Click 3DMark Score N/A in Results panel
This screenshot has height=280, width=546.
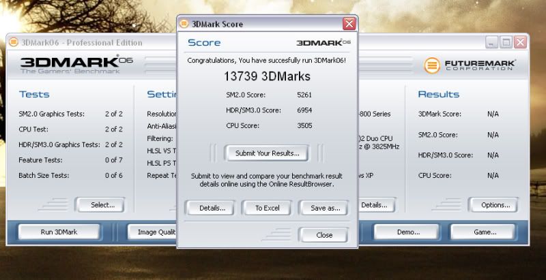pos(493,114)
